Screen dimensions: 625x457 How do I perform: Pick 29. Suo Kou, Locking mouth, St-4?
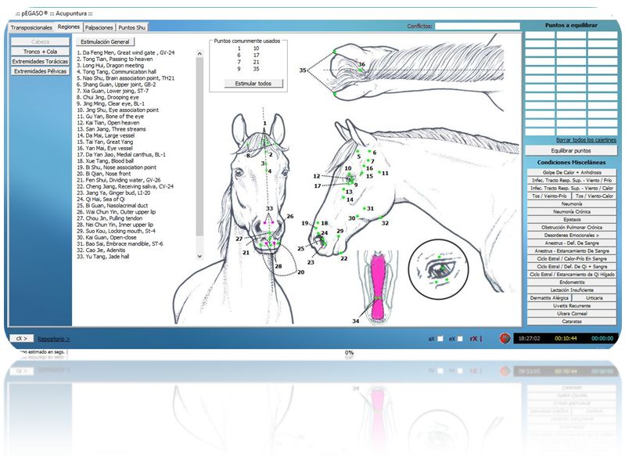click(x=117, y=232)
